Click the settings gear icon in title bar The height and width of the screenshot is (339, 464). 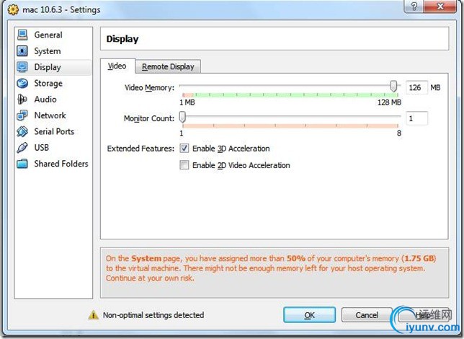pos(13,10)
